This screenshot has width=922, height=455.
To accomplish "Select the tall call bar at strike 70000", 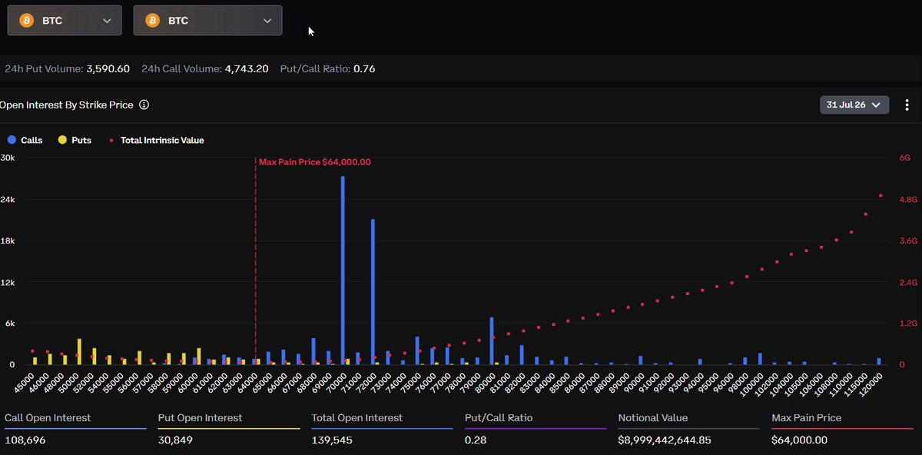I will pyautogui.click(x=343, y=271).
